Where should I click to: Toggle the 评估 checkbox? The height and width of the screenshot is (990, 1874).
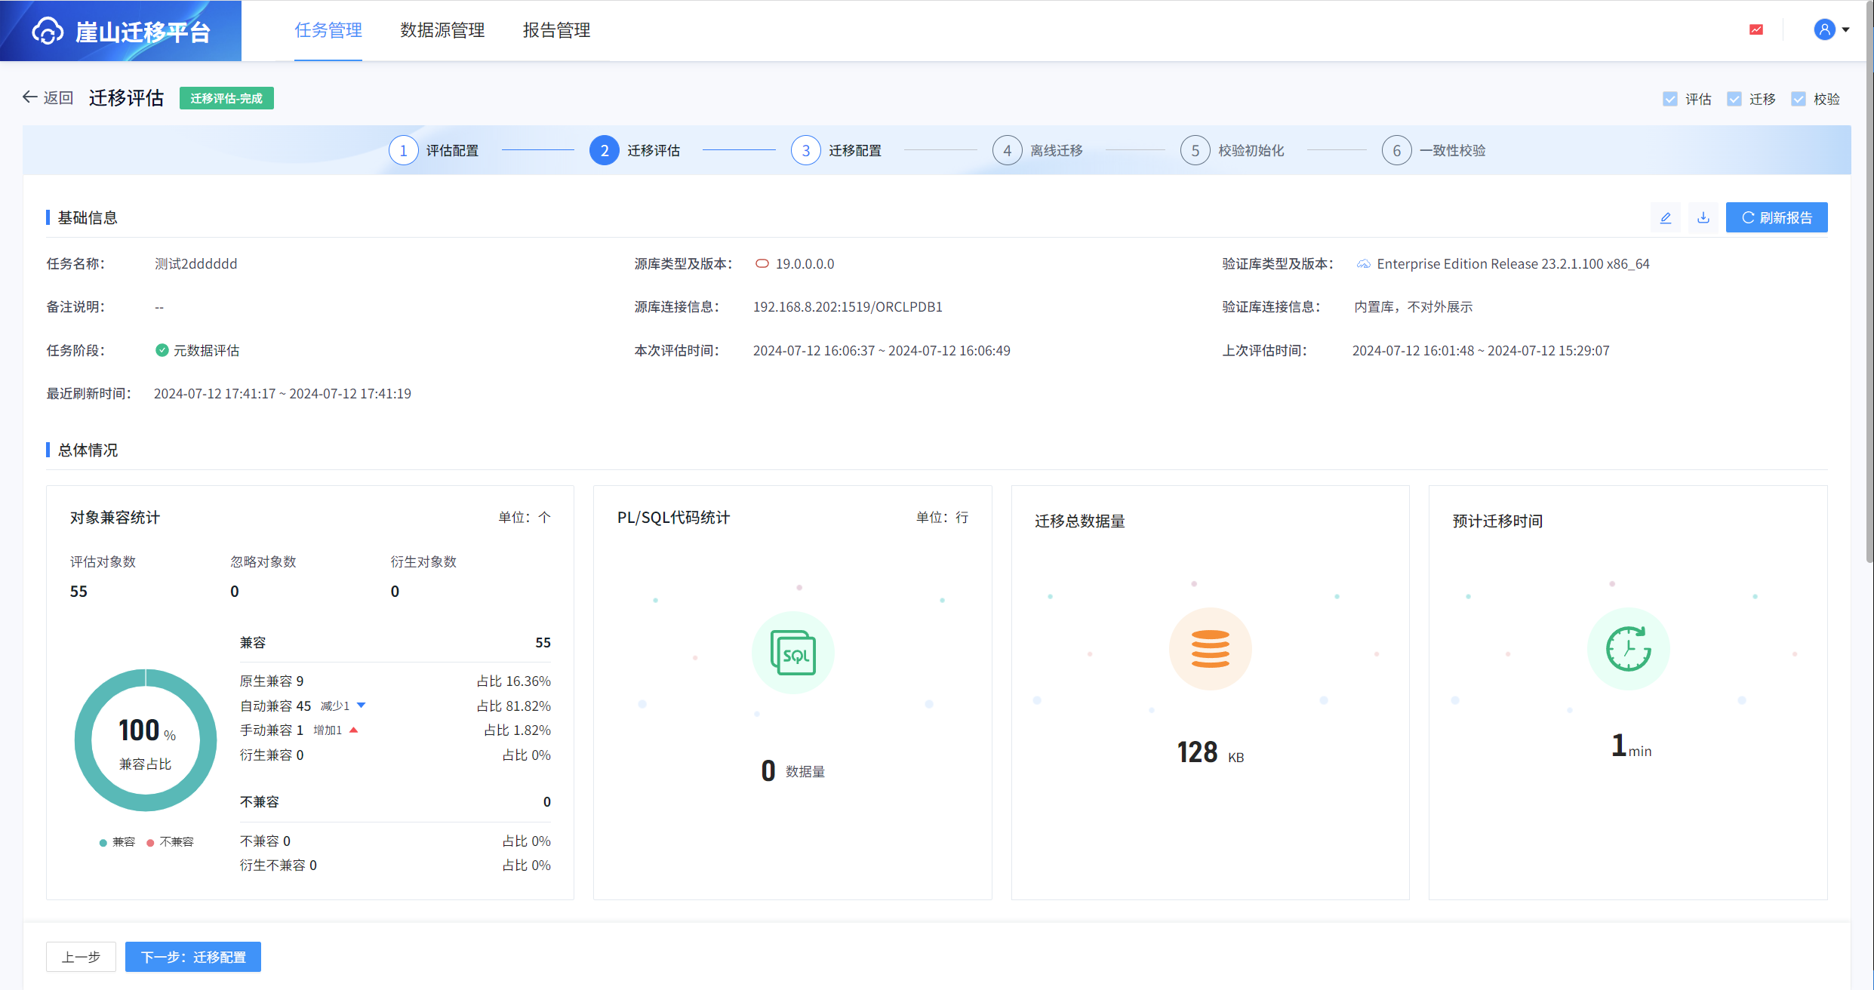point(1669,99)
